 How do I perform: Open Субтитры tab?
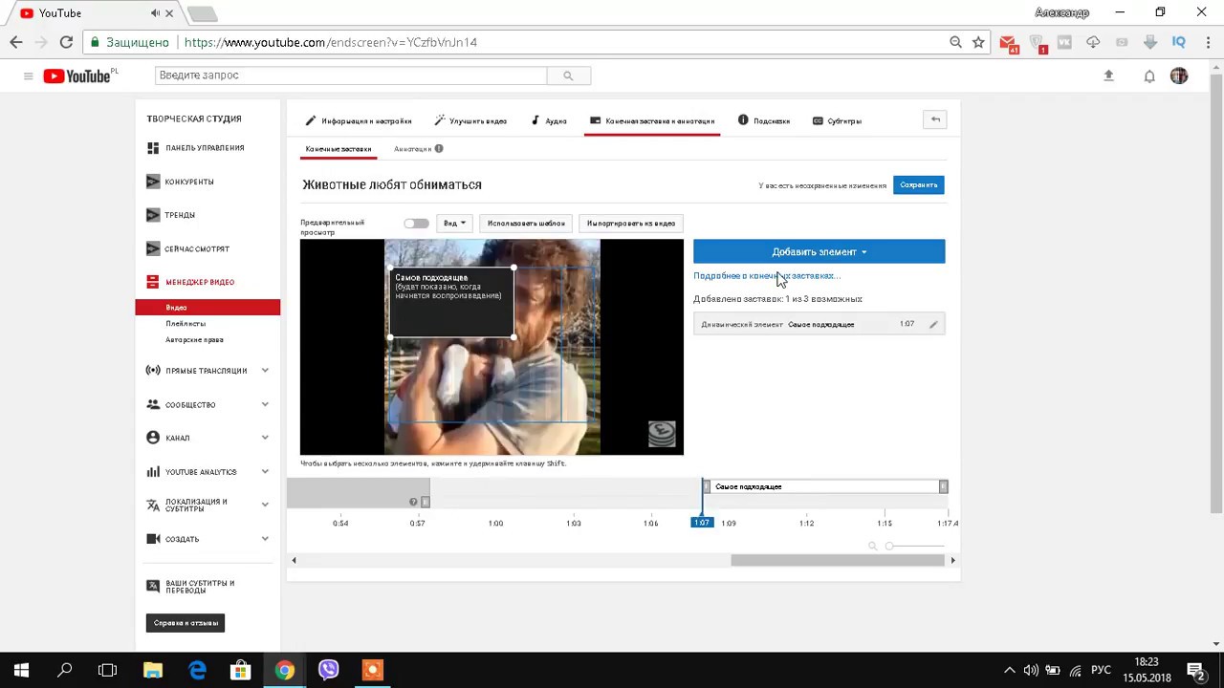[838, 121]
